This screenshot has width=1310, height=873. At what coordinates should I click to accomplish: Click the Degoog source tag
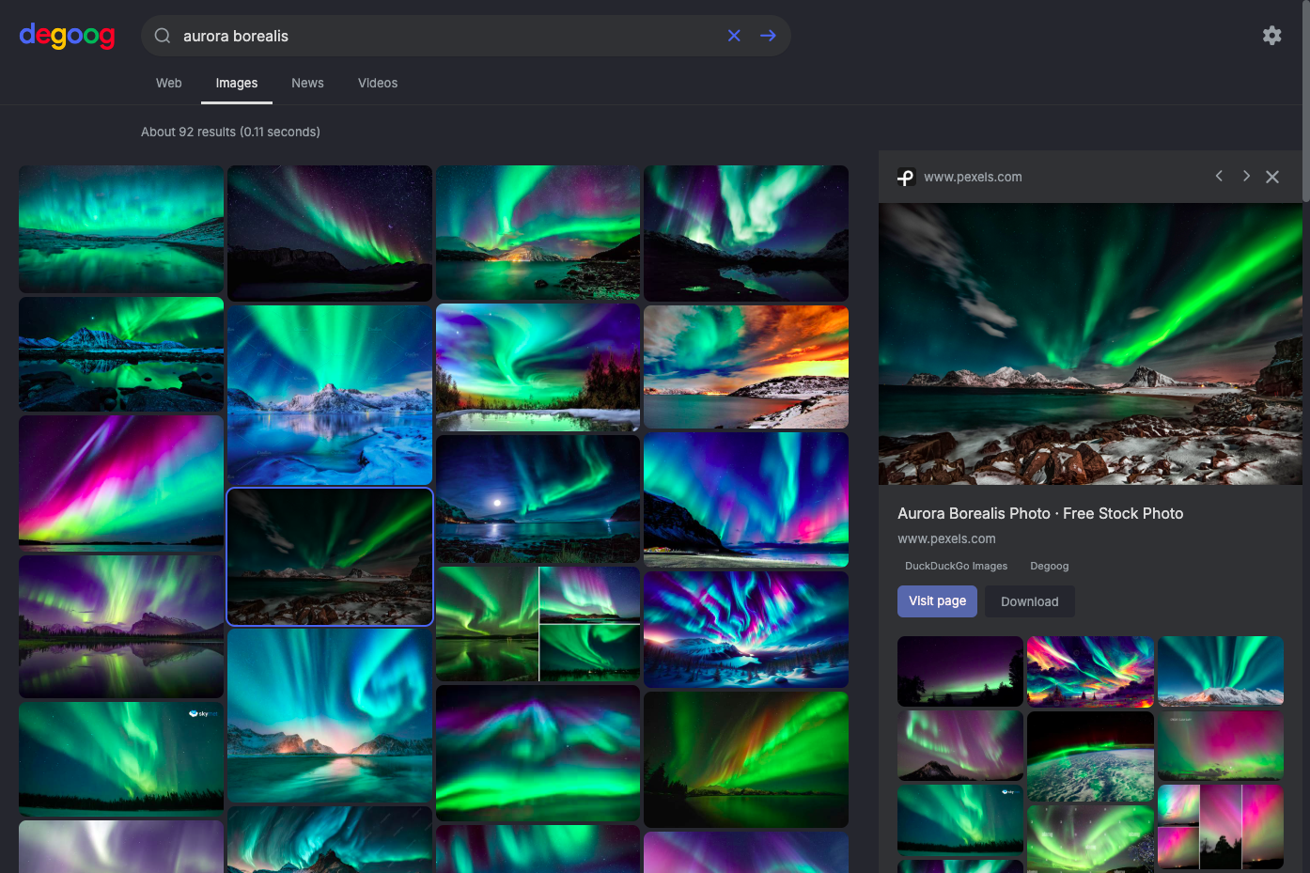coord(1050,566)
